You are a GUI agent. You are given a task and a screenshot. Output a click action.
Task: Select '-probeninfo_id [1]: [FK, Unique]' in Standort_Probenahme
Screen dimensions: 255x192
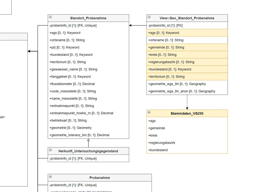click(88, 25)
